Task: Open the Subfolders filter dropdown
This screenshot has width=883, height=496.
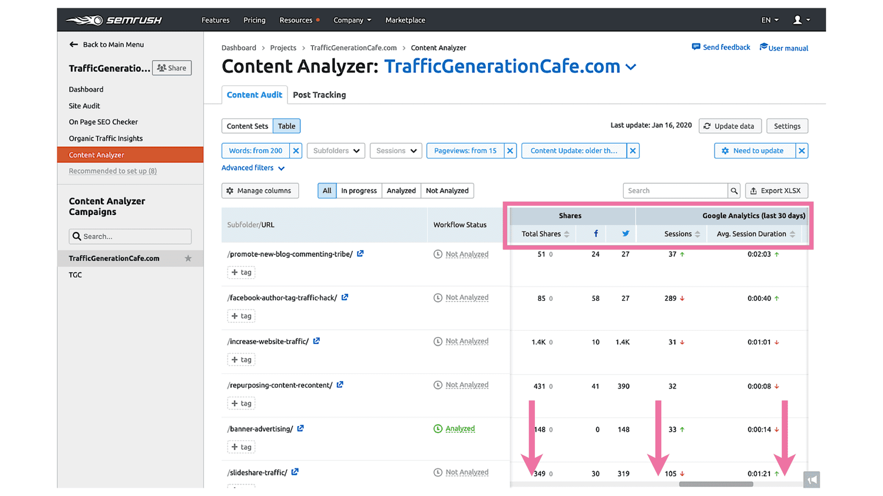Action: pos(336,150)
